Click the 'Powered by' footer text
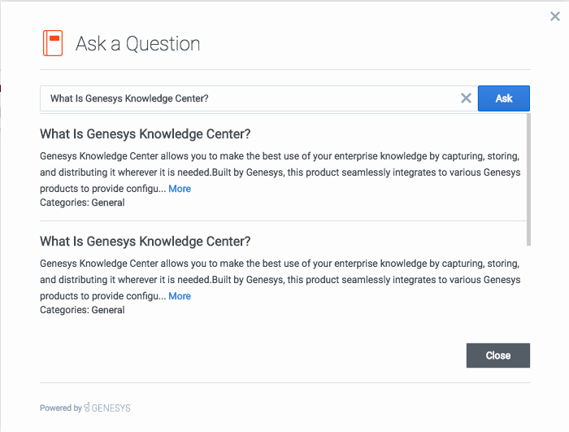Viewport: 569px width, 432px height. 60,408
